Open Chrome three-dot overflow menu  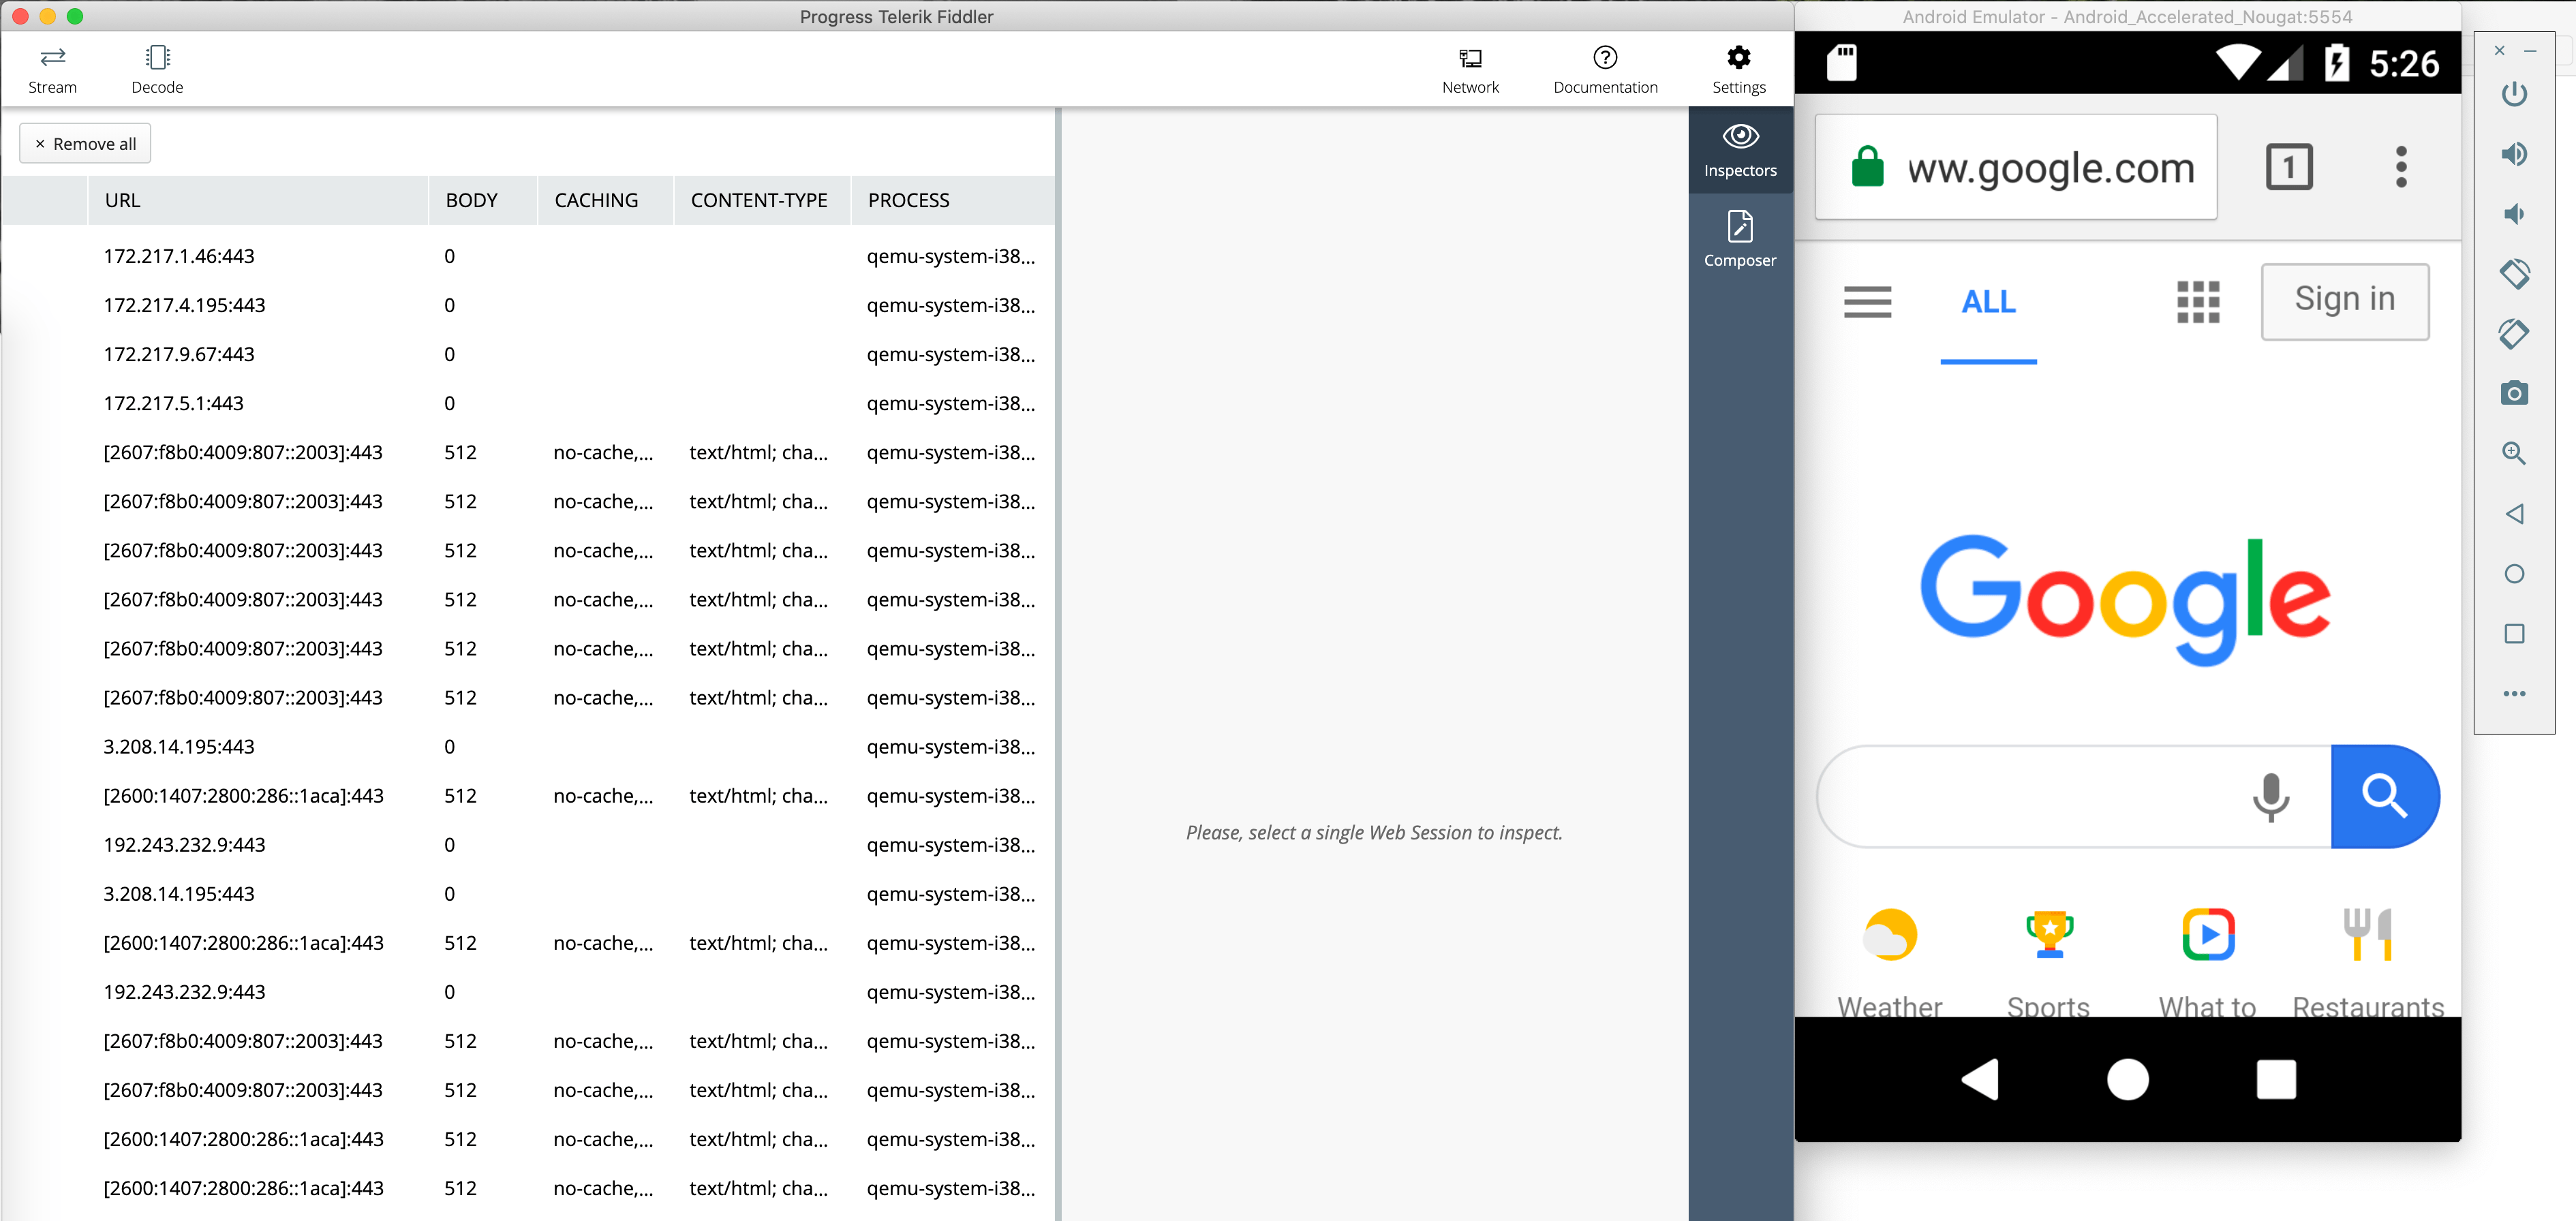[x=2400, y=167]
